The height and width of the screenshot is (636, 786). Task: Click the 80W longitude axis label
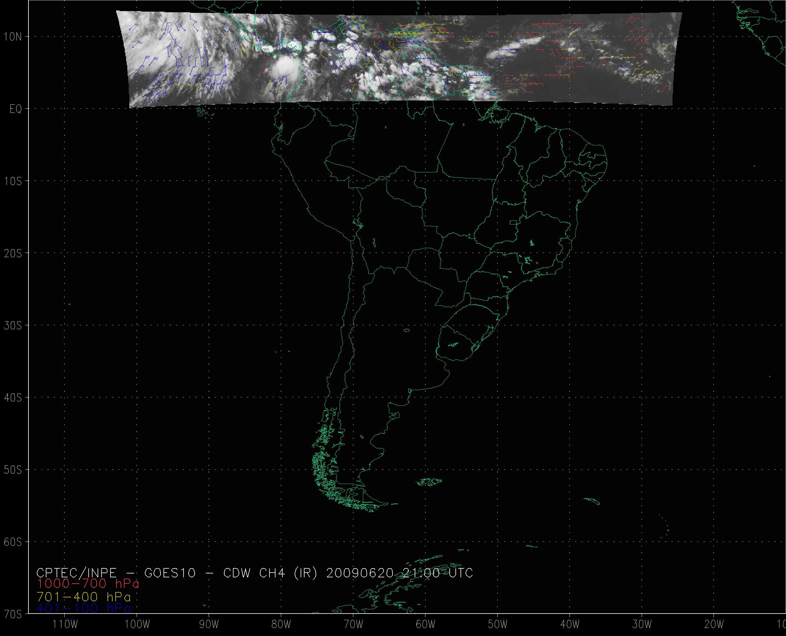tap(281, 624)
